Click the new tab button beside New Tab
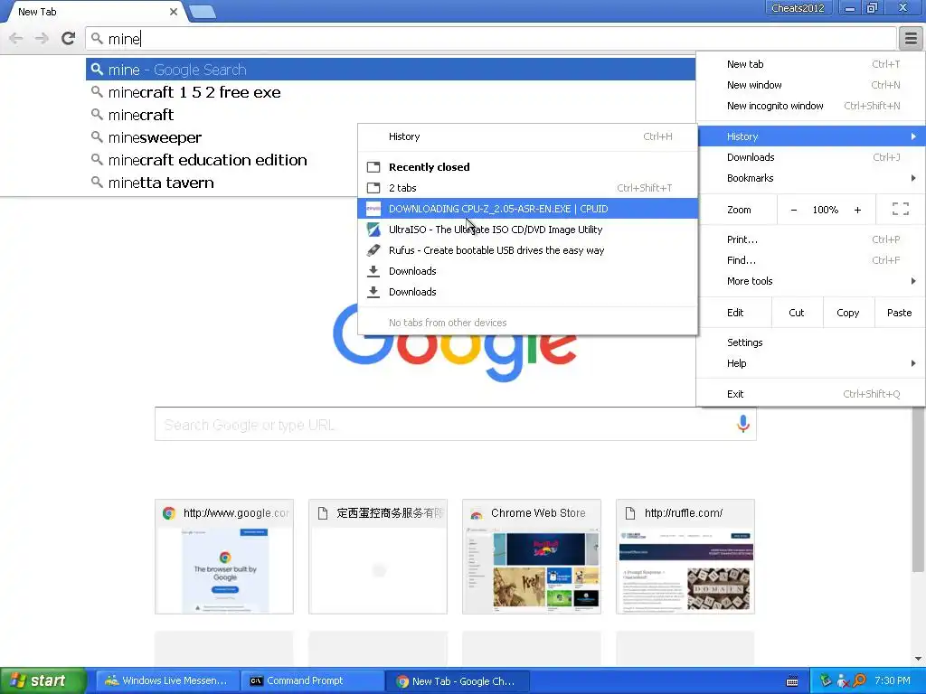This screenshot has height=694, width=926. click(203, 12)
